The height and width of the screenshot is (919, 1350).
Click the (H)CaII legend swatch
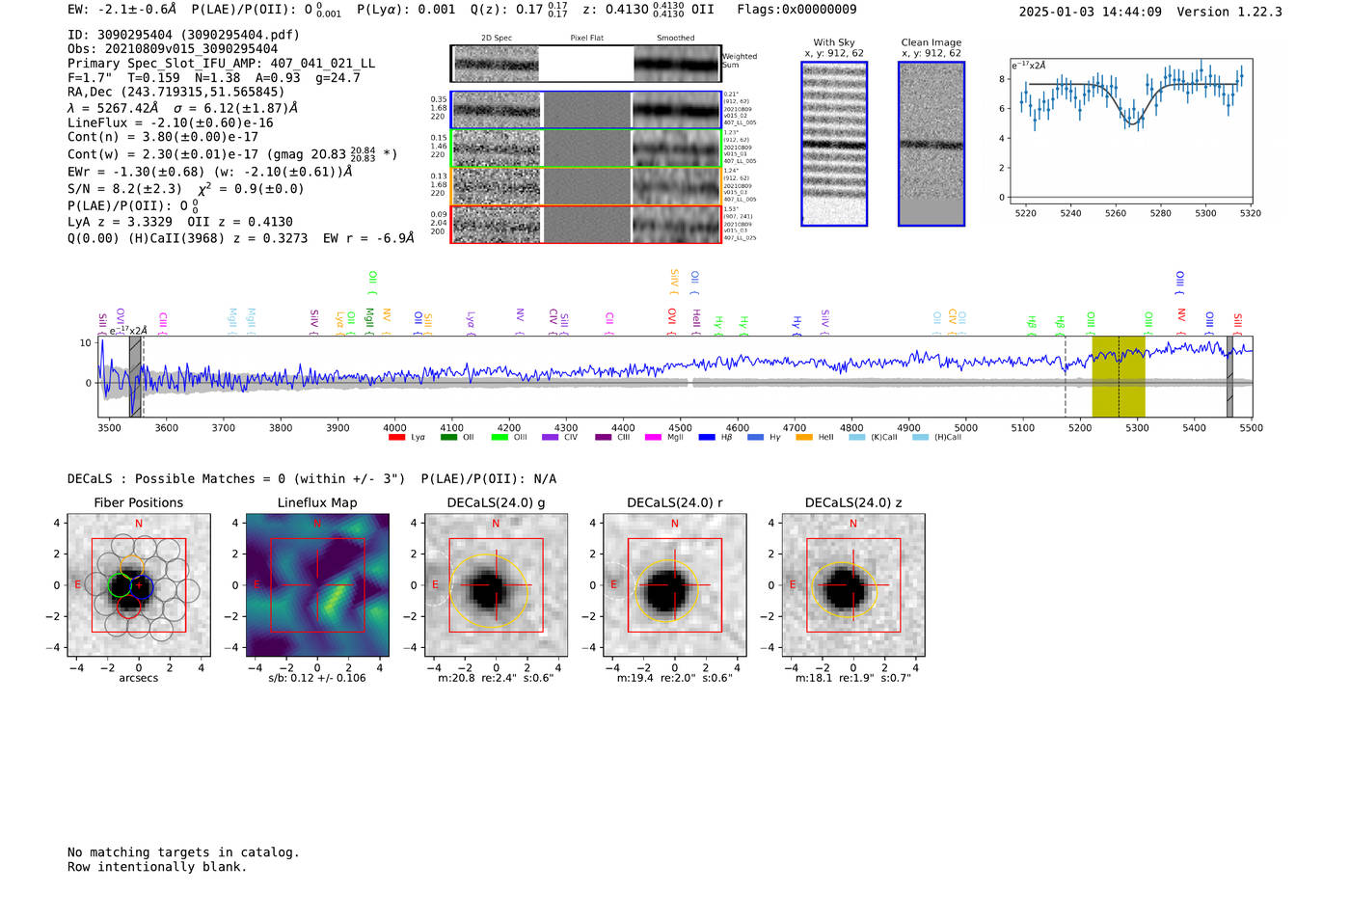coord(920,437)
